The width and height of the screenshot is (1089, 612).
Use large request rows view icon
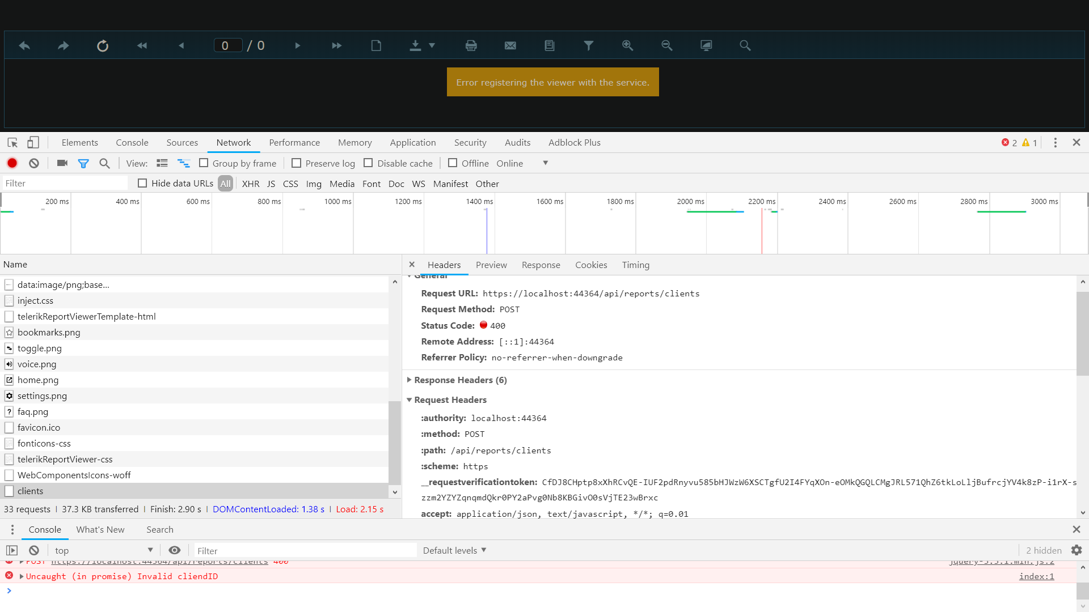[x=162, y=163]
